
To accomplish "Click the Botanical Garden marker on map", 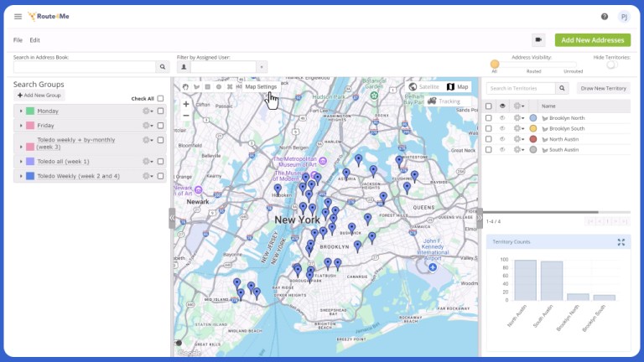I will point(374,96).
